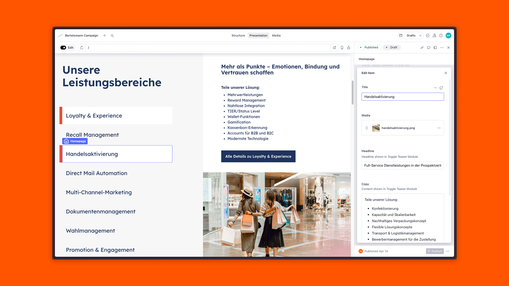Click the plus icon beside Bertelsmann Campaign

point(105,35)
